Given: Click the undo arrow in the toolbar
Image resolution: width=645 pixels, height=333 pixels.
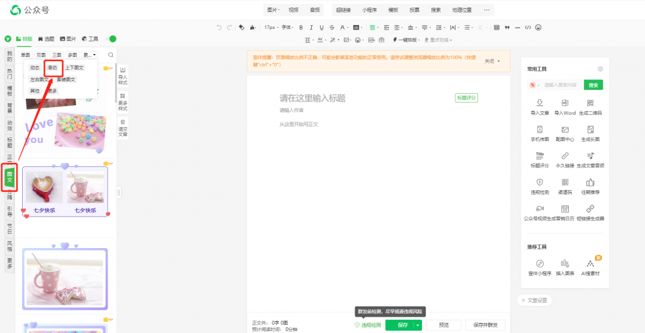Looking at the screenshot, I should (219, 28).
